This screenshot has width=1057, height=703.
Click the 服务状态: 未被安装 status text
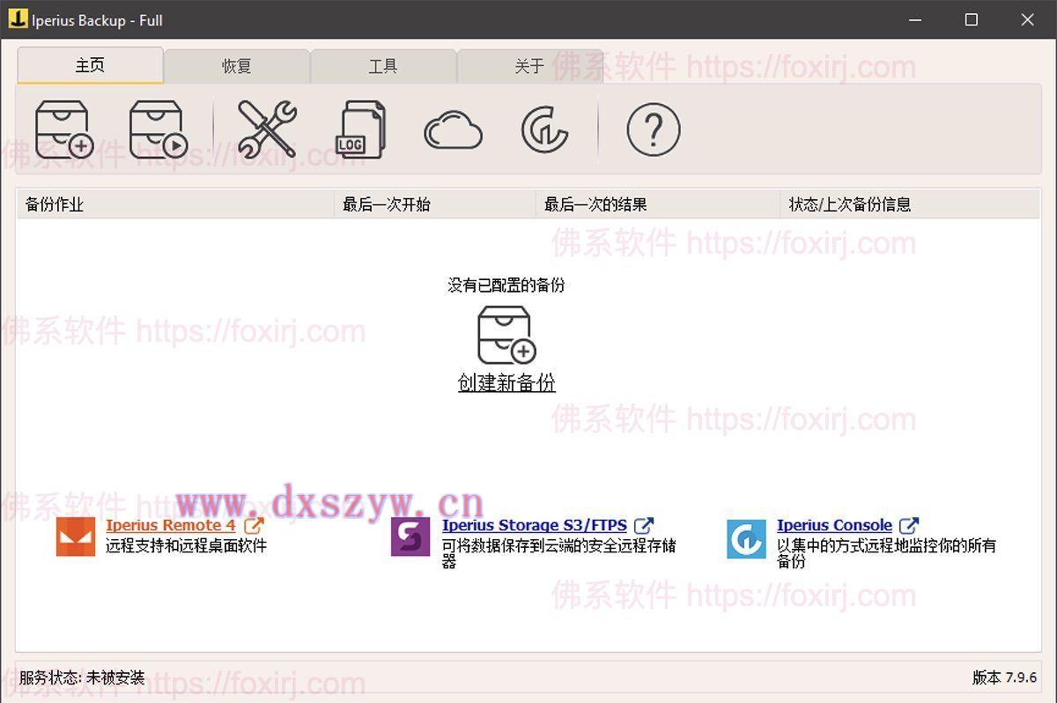(x=82, y=677)
